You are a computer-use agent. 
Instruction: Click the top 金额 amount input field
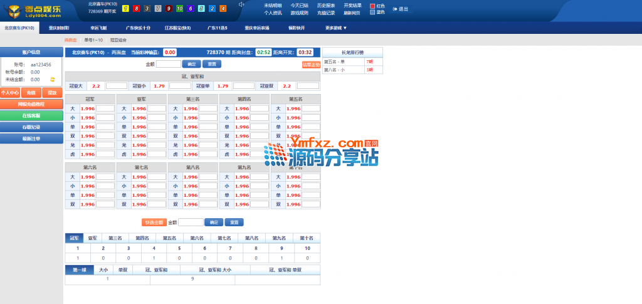(x=168, y=64)
